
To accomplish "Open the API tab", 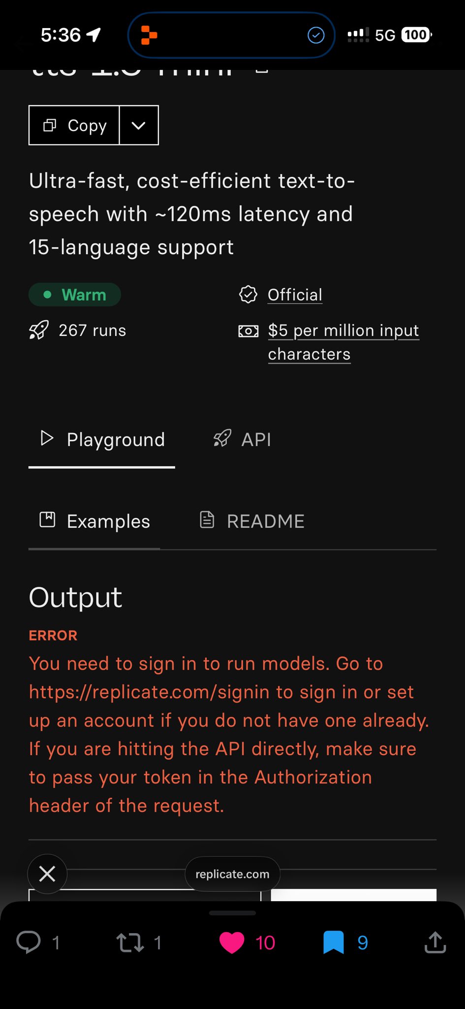I will click(x=242, y=439).
